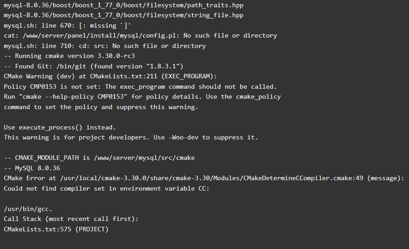Click the CMakeLists.txt:575 (PROJECT) line
The height and width of the screenshot is (249, 409).
pos(56,229)
